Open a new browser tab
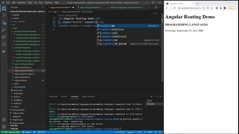The image size is (239, 134). (198, 4)
